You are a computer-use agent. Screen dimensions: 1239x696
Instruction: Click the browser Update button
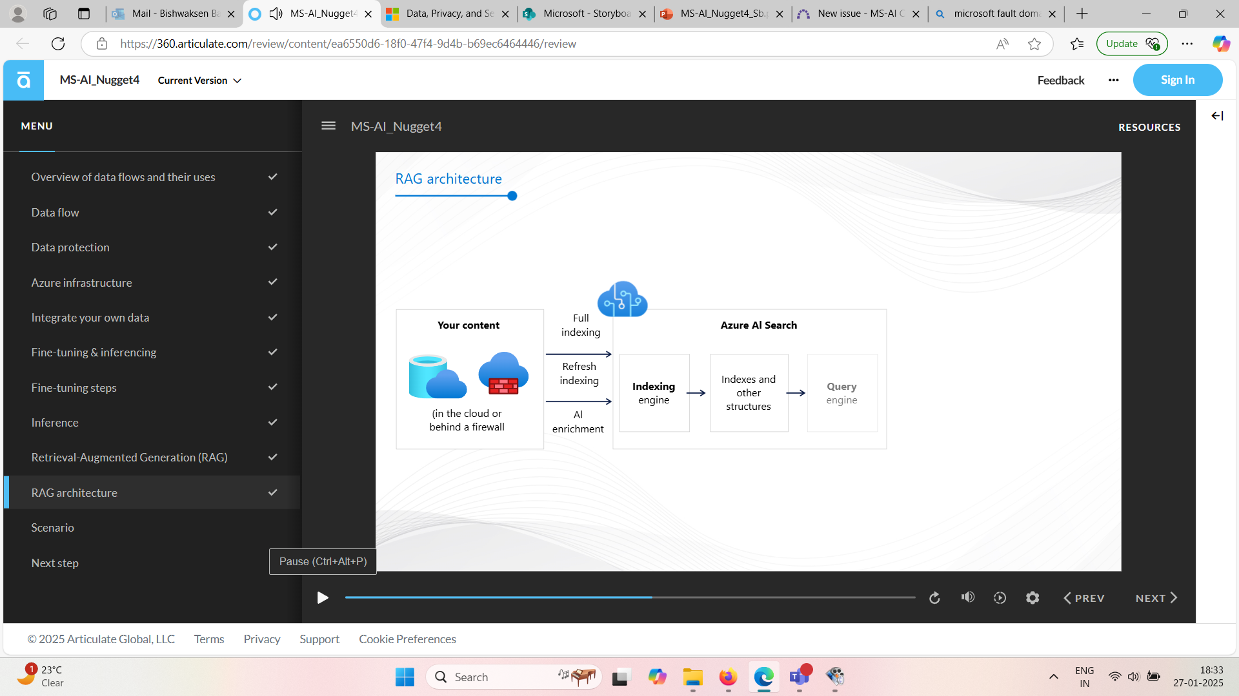[1132, 44]
